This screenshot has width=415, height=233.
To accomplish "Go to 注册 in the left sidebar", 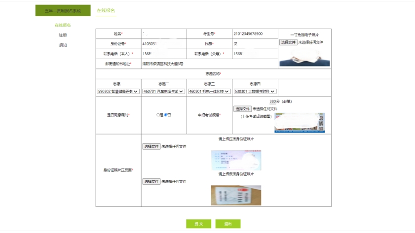I will click(x=63, y=35).
